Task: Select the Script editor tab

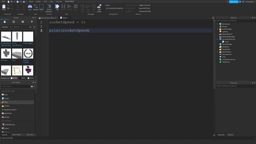Action: click(x=64, y=18)
